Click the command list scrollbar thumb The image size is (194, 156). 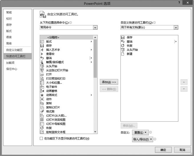95,59
